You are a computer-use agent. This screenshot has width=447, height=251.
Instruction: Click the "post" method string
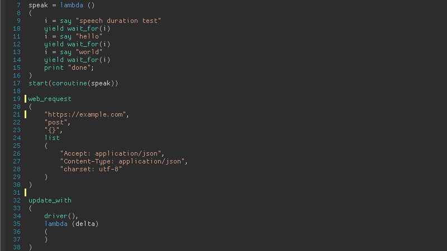56,122
